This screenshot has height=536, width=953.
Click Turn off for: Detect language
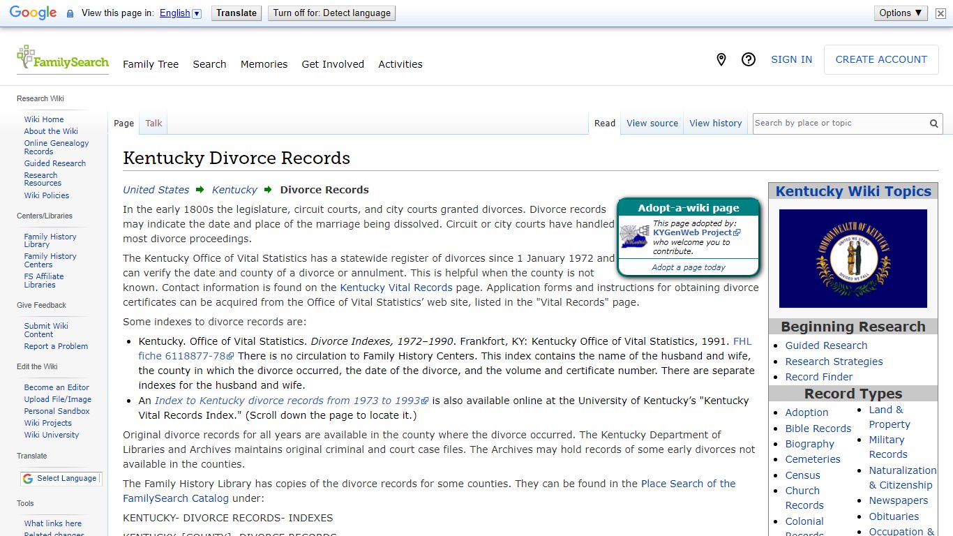click(x=331, y=13)
